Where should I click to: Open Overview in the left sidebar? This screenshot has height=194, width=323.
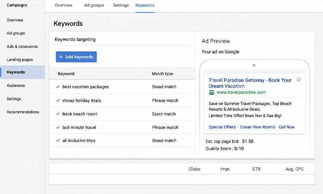(x=15, y=20)
